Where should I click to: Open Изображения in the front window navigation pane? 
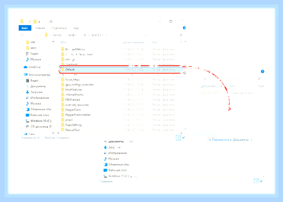[x=37, y=98]
